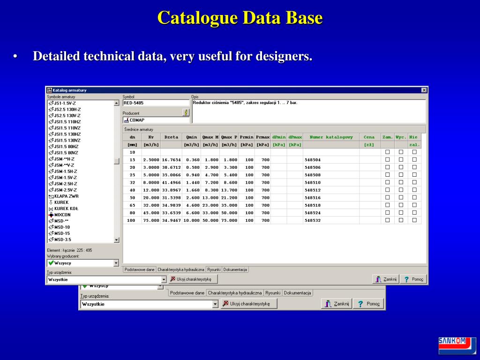This screenshot has height=360, width=480.
Task: Click the COMAP producer icon
Action: [126, 120]
